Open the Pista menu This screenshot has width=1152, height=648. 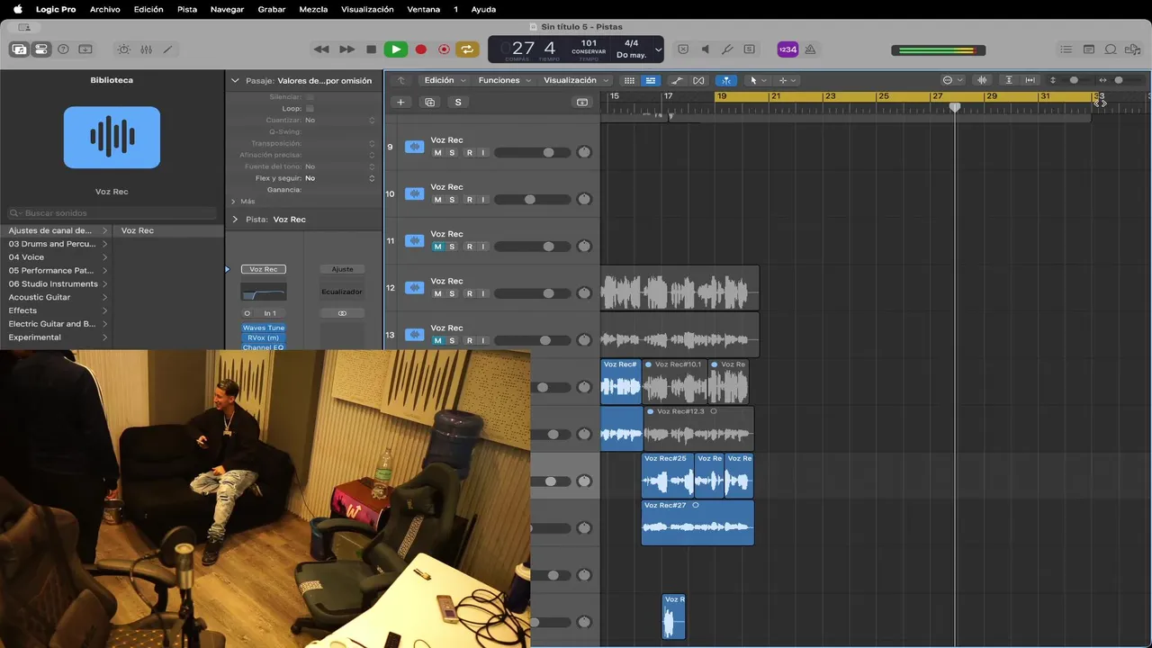(x=187, y=9)
